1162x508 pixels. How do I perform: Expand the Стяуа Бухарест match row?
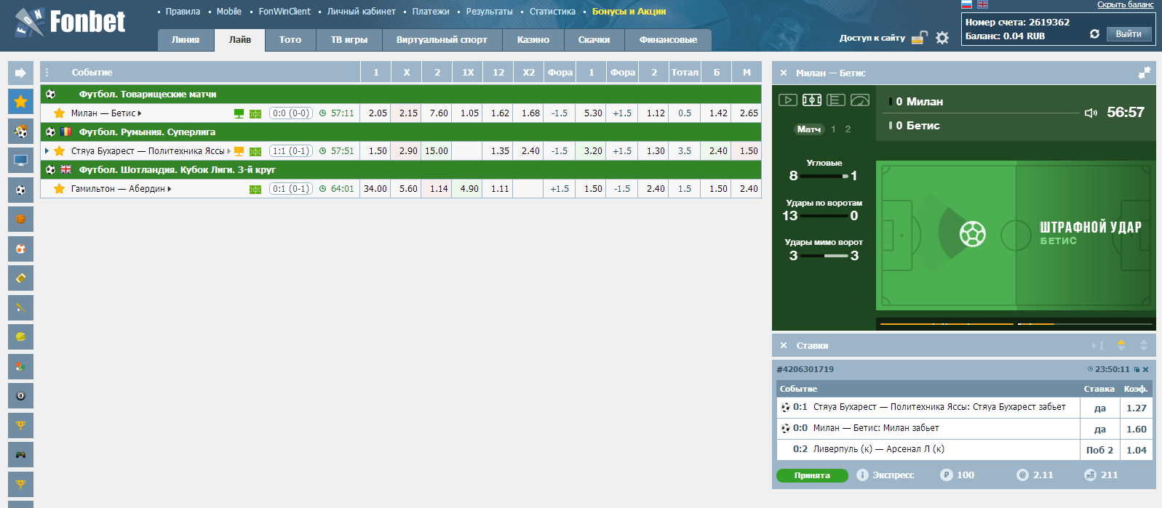coord(47,151)
